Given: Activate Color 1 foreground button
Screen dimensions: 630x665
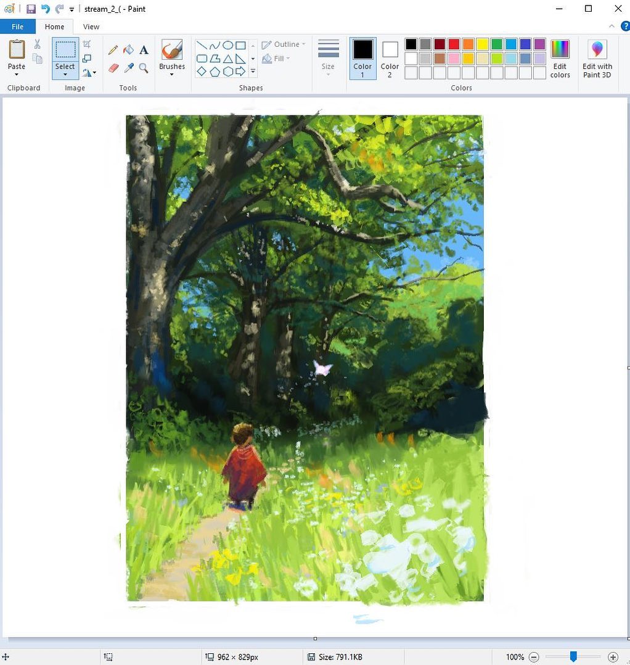Looking at the screenshot, I should tap(362, 59).
